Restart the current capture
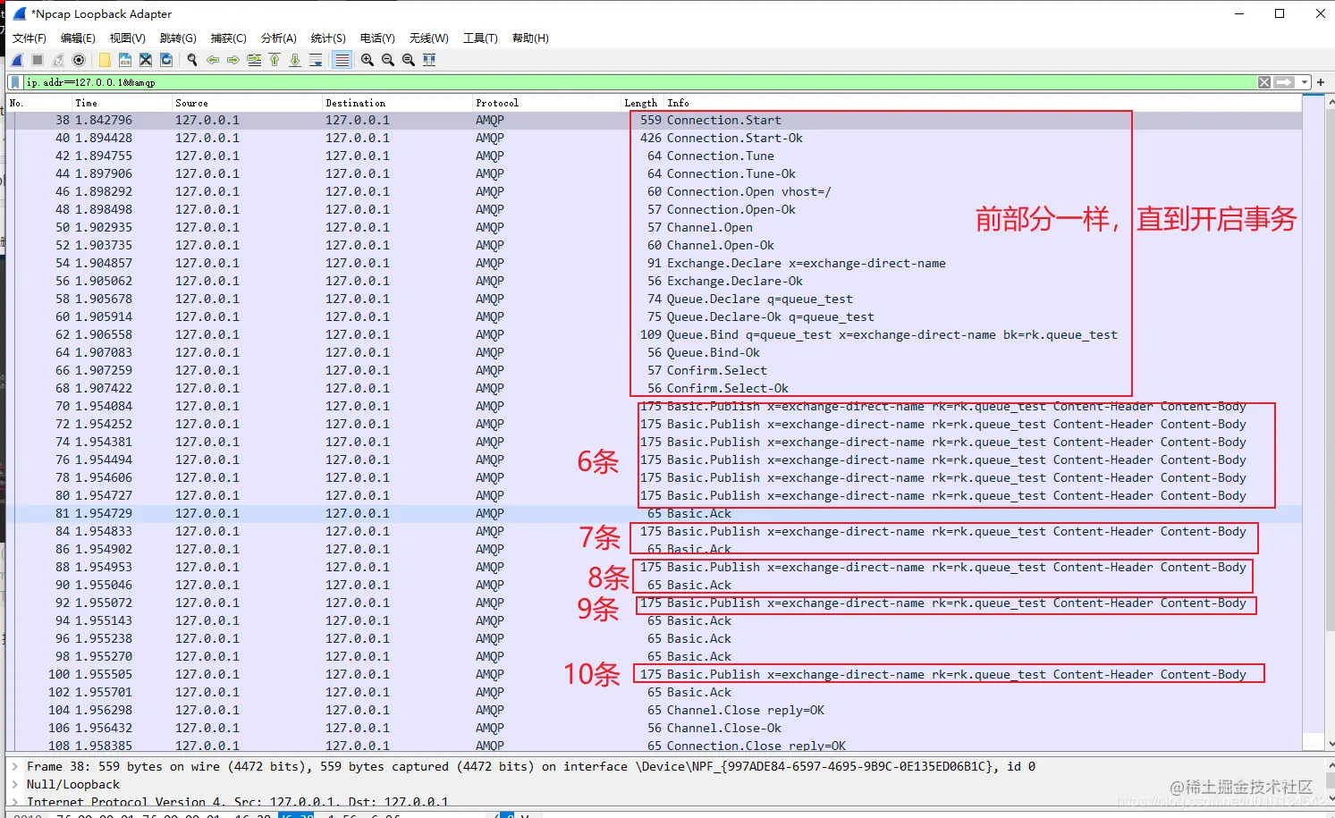The height and width of the screenshot is (818, 1335). pos(58,60)
